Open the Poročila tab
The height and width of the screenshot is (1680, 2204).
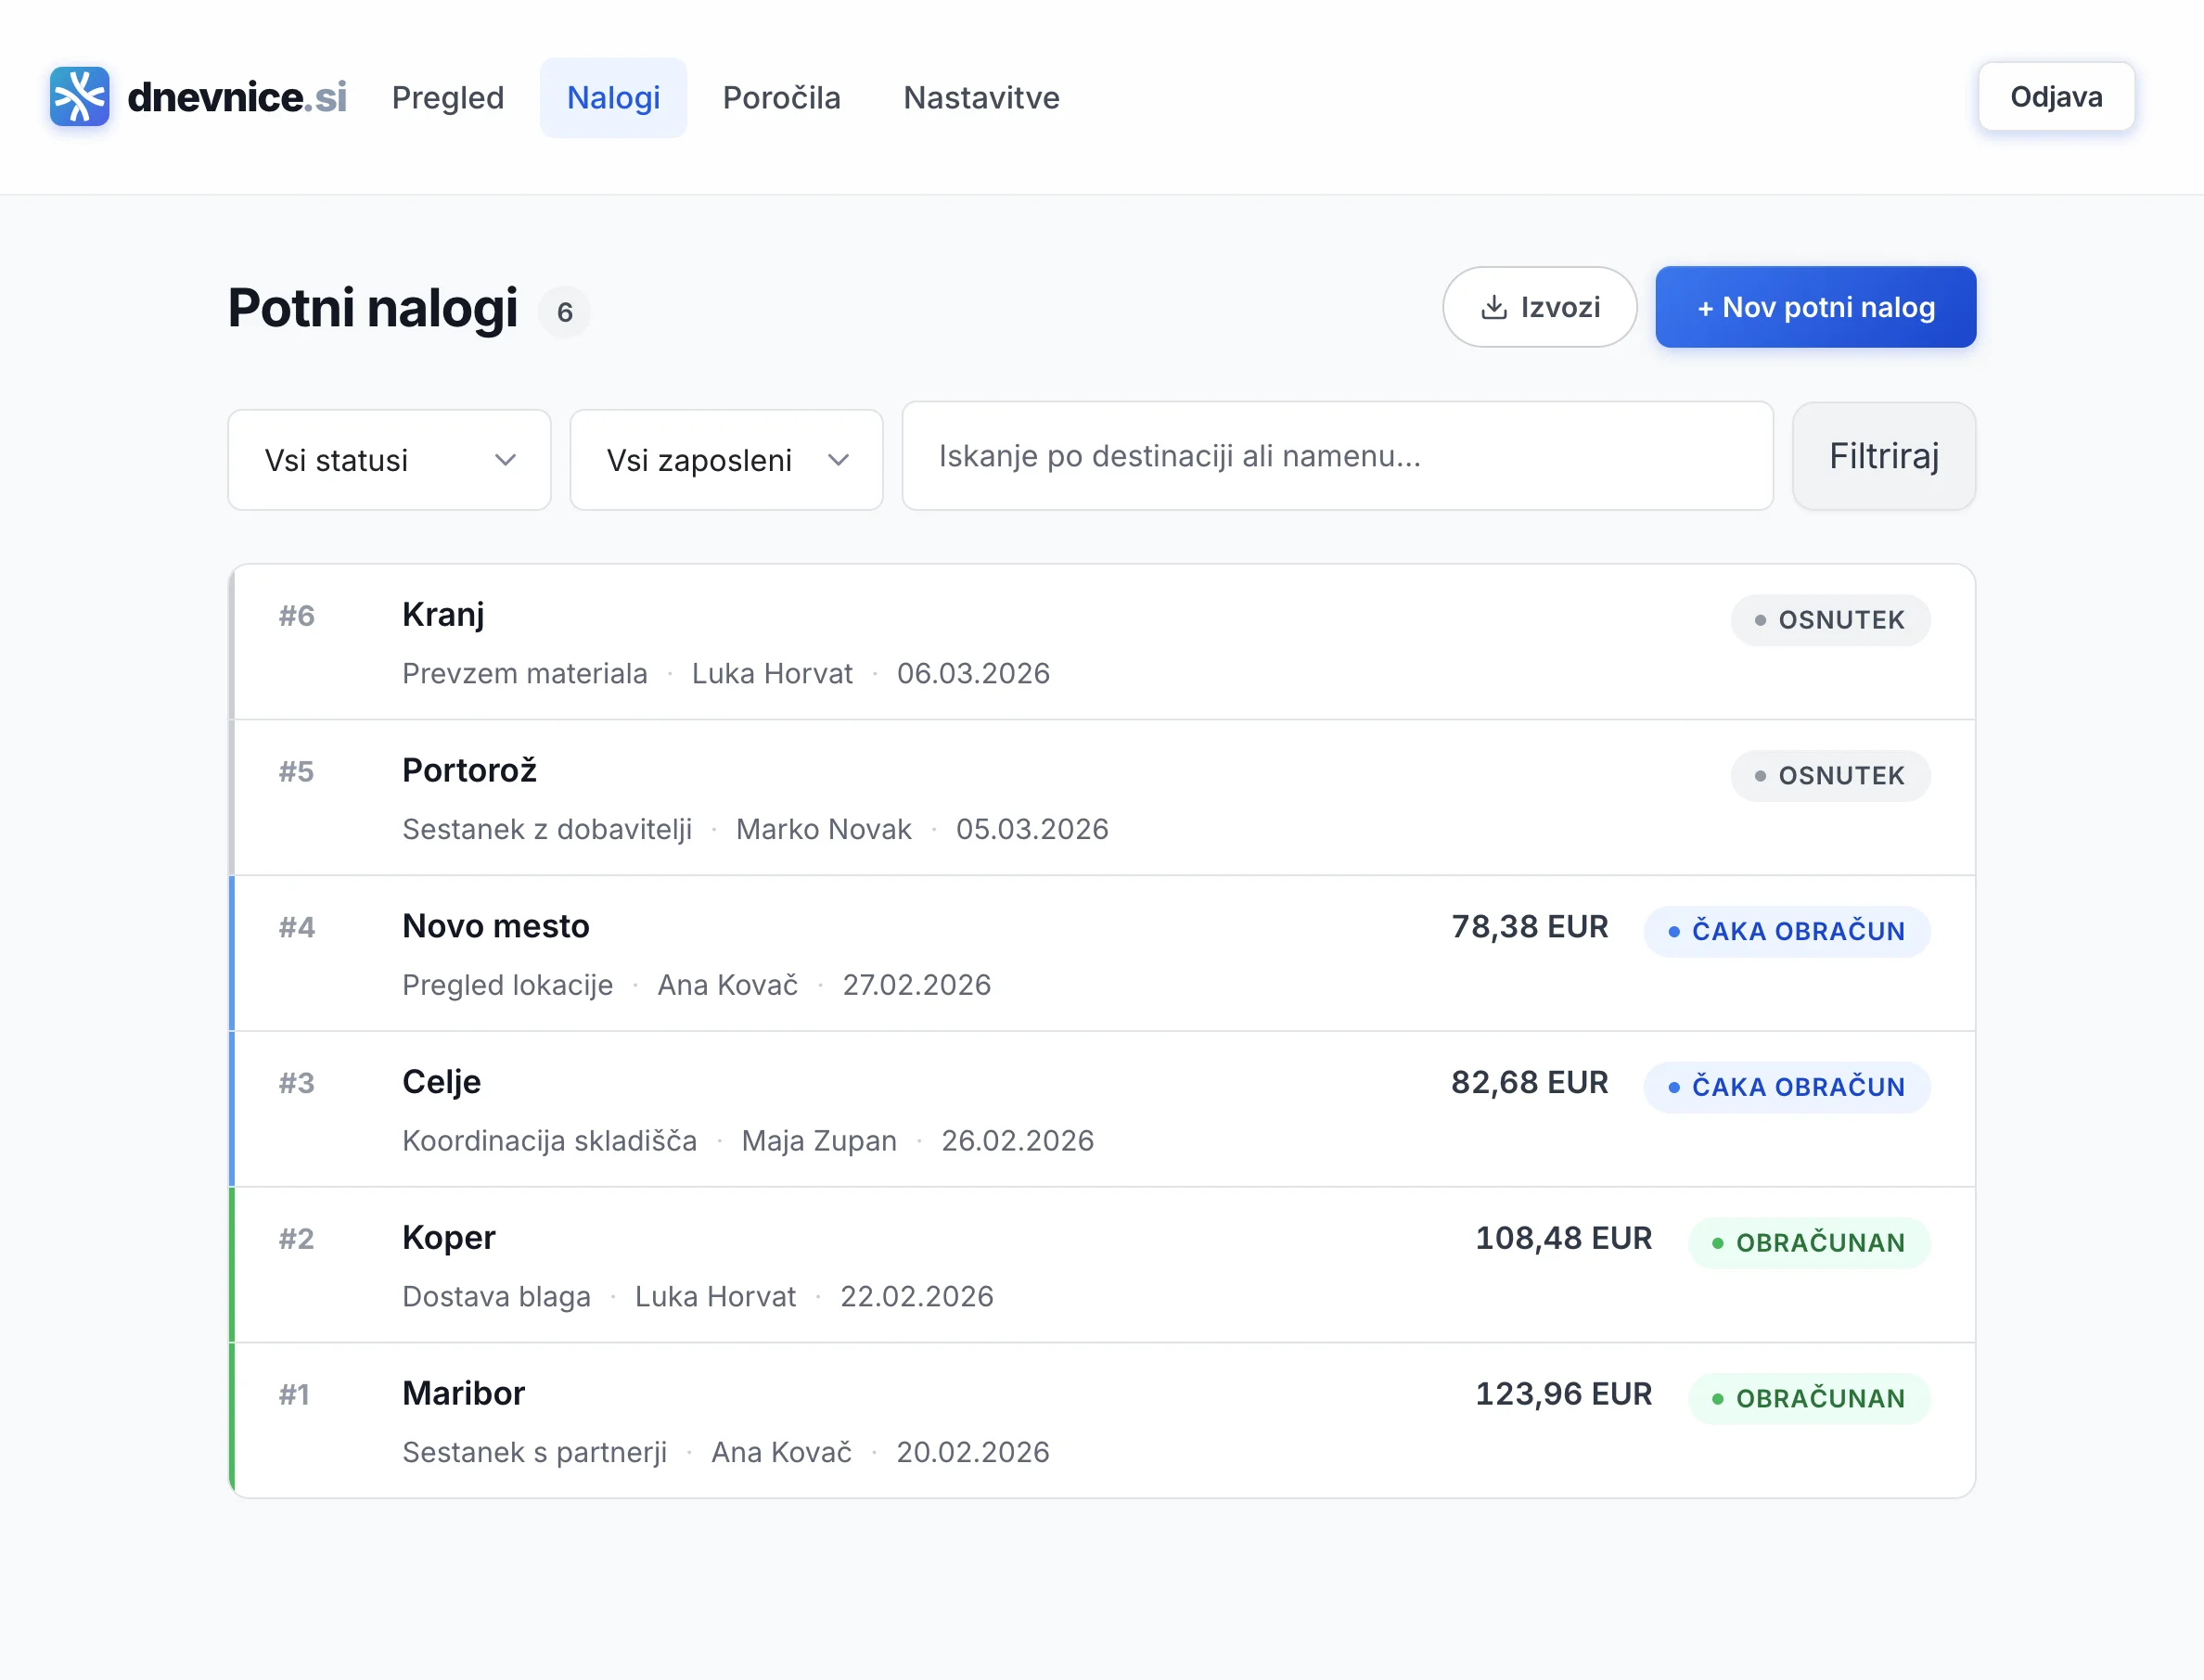pyautogui.click(x=780, y=98)
